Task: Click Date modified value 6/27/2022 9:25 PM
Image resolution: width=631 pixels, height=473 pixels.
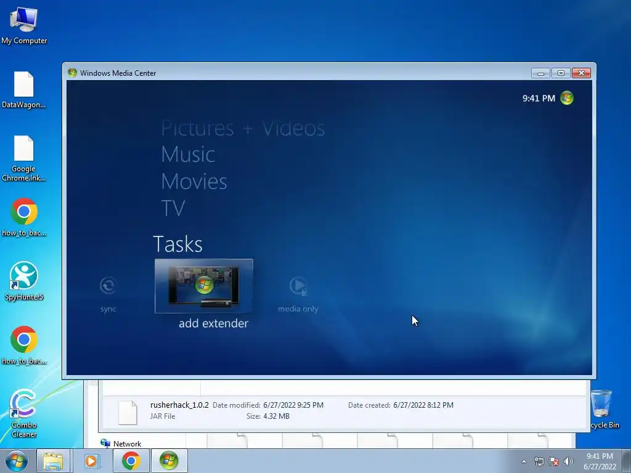Action: [293, 405]
